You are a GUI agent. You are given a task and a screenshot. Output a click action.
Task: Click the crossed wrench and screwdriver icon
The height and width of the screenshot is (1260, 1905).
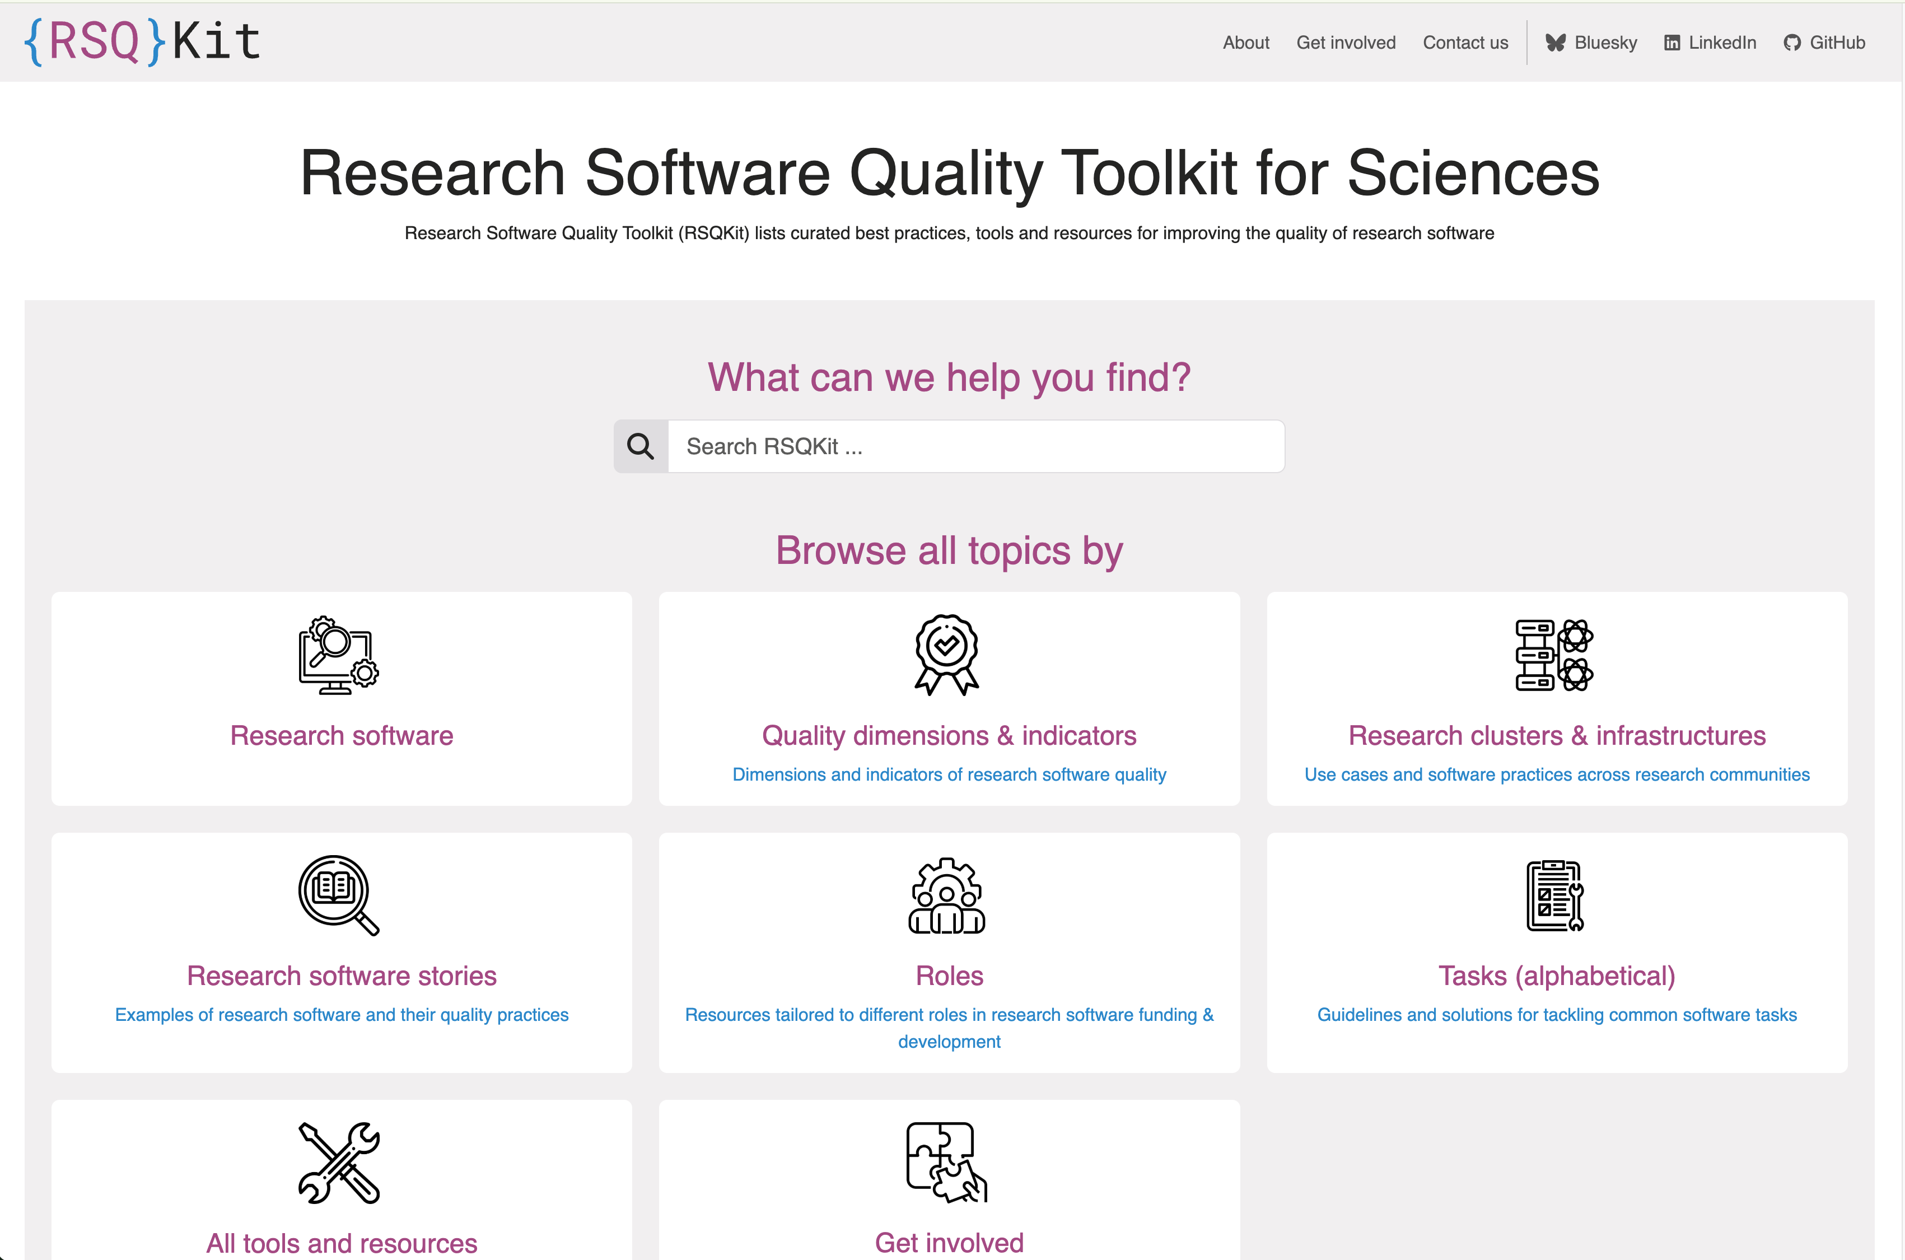click(338, 1162)
